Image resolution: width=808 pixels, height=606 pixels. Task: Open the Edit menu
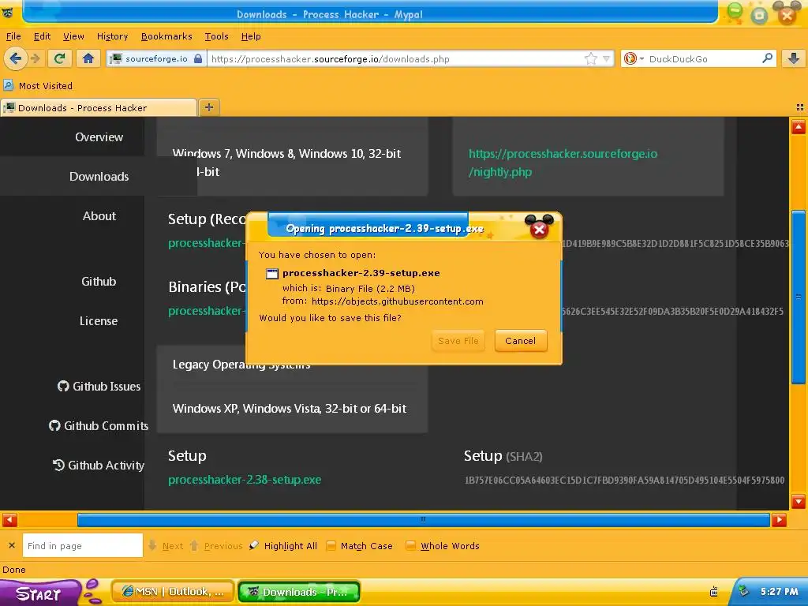point(42,36)
